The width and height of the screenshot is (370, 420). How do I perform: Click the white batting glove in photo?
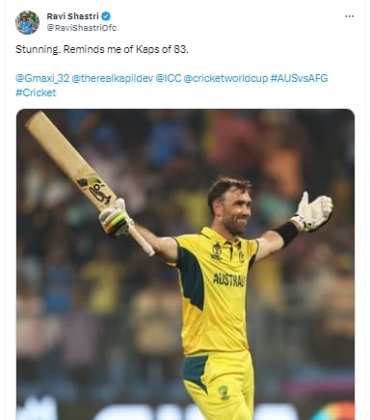point(312,212)
